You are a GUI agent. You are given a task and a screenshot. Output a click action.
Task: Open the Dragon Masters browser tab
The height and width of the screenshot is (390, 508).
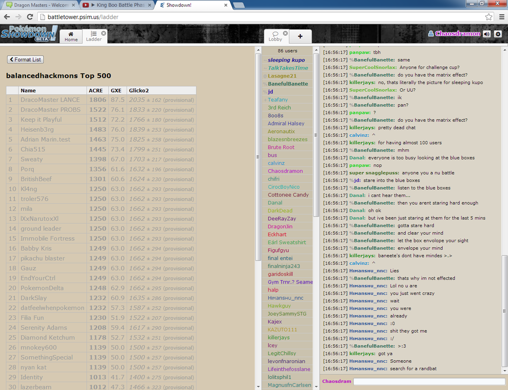pyautogui.click(x=39, y=5)
